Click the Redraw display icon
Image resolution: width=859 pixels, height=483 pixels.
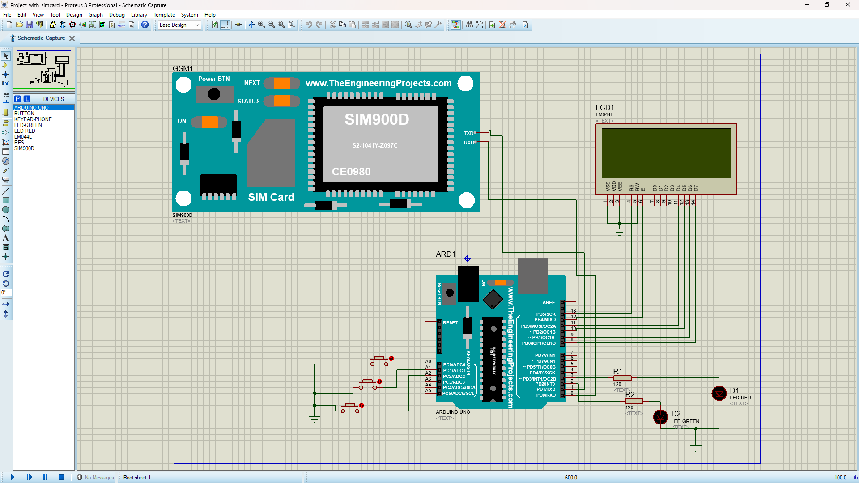point(215,25)
